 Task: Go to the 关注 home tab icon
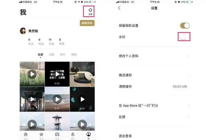26,134
